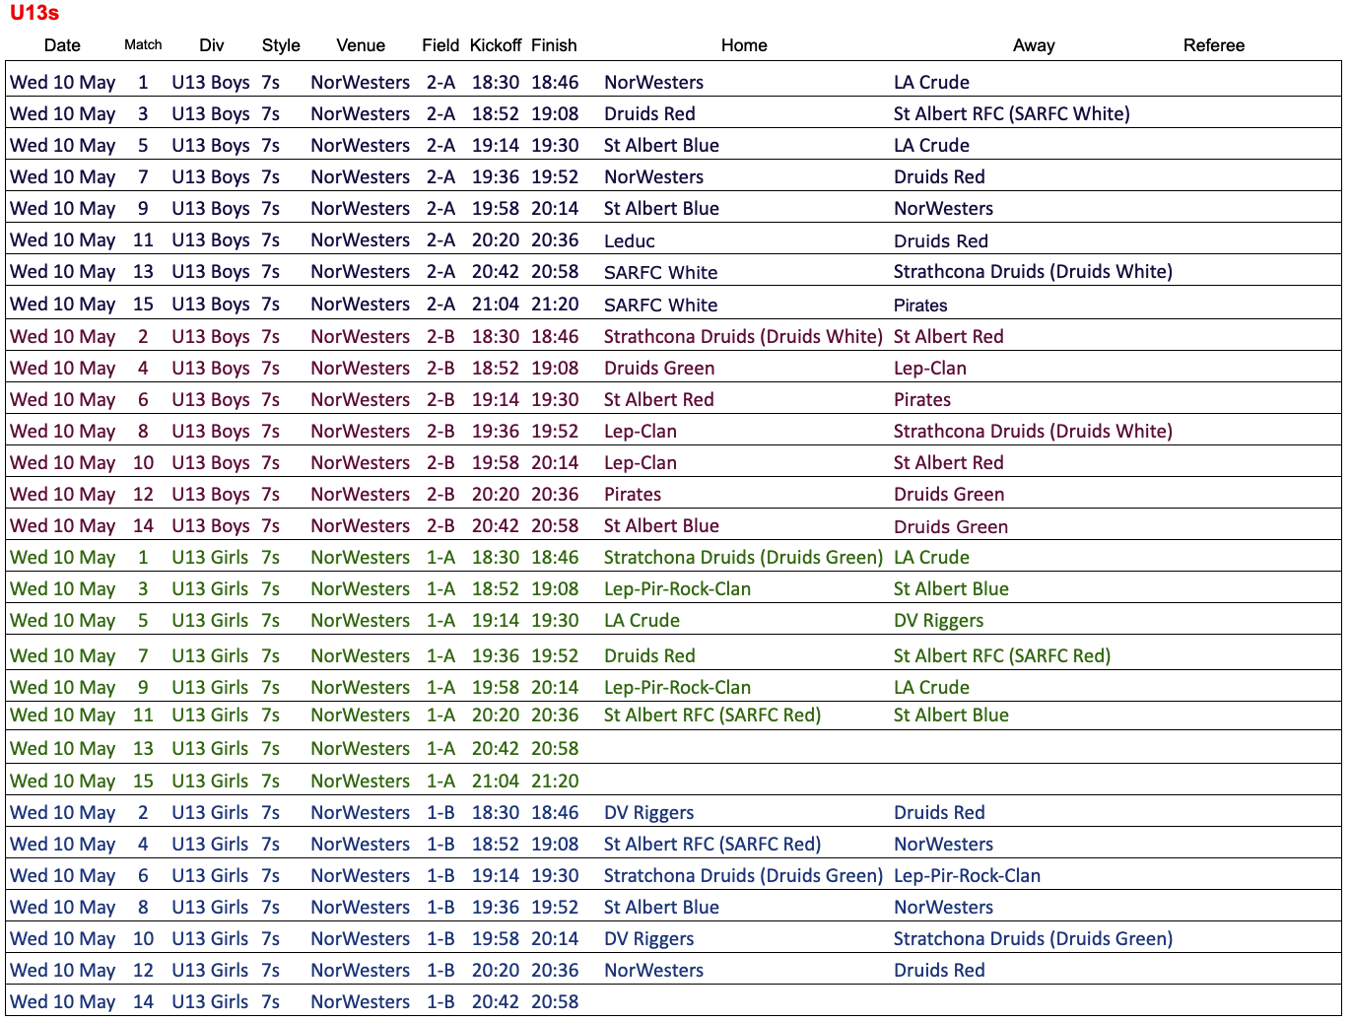Select away NorWesters in Boys match 9
The height and width of the screenshot is (1021, 1352).
click(943, 209)
